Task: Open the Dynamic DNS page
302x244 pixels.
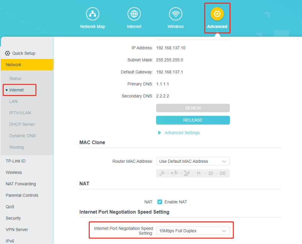Action: click(22, 136)
